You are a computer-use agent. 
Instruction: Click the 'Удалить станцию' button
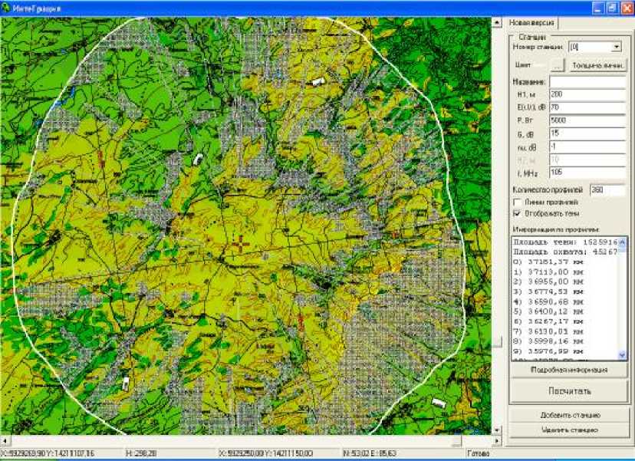coord(568,430)
